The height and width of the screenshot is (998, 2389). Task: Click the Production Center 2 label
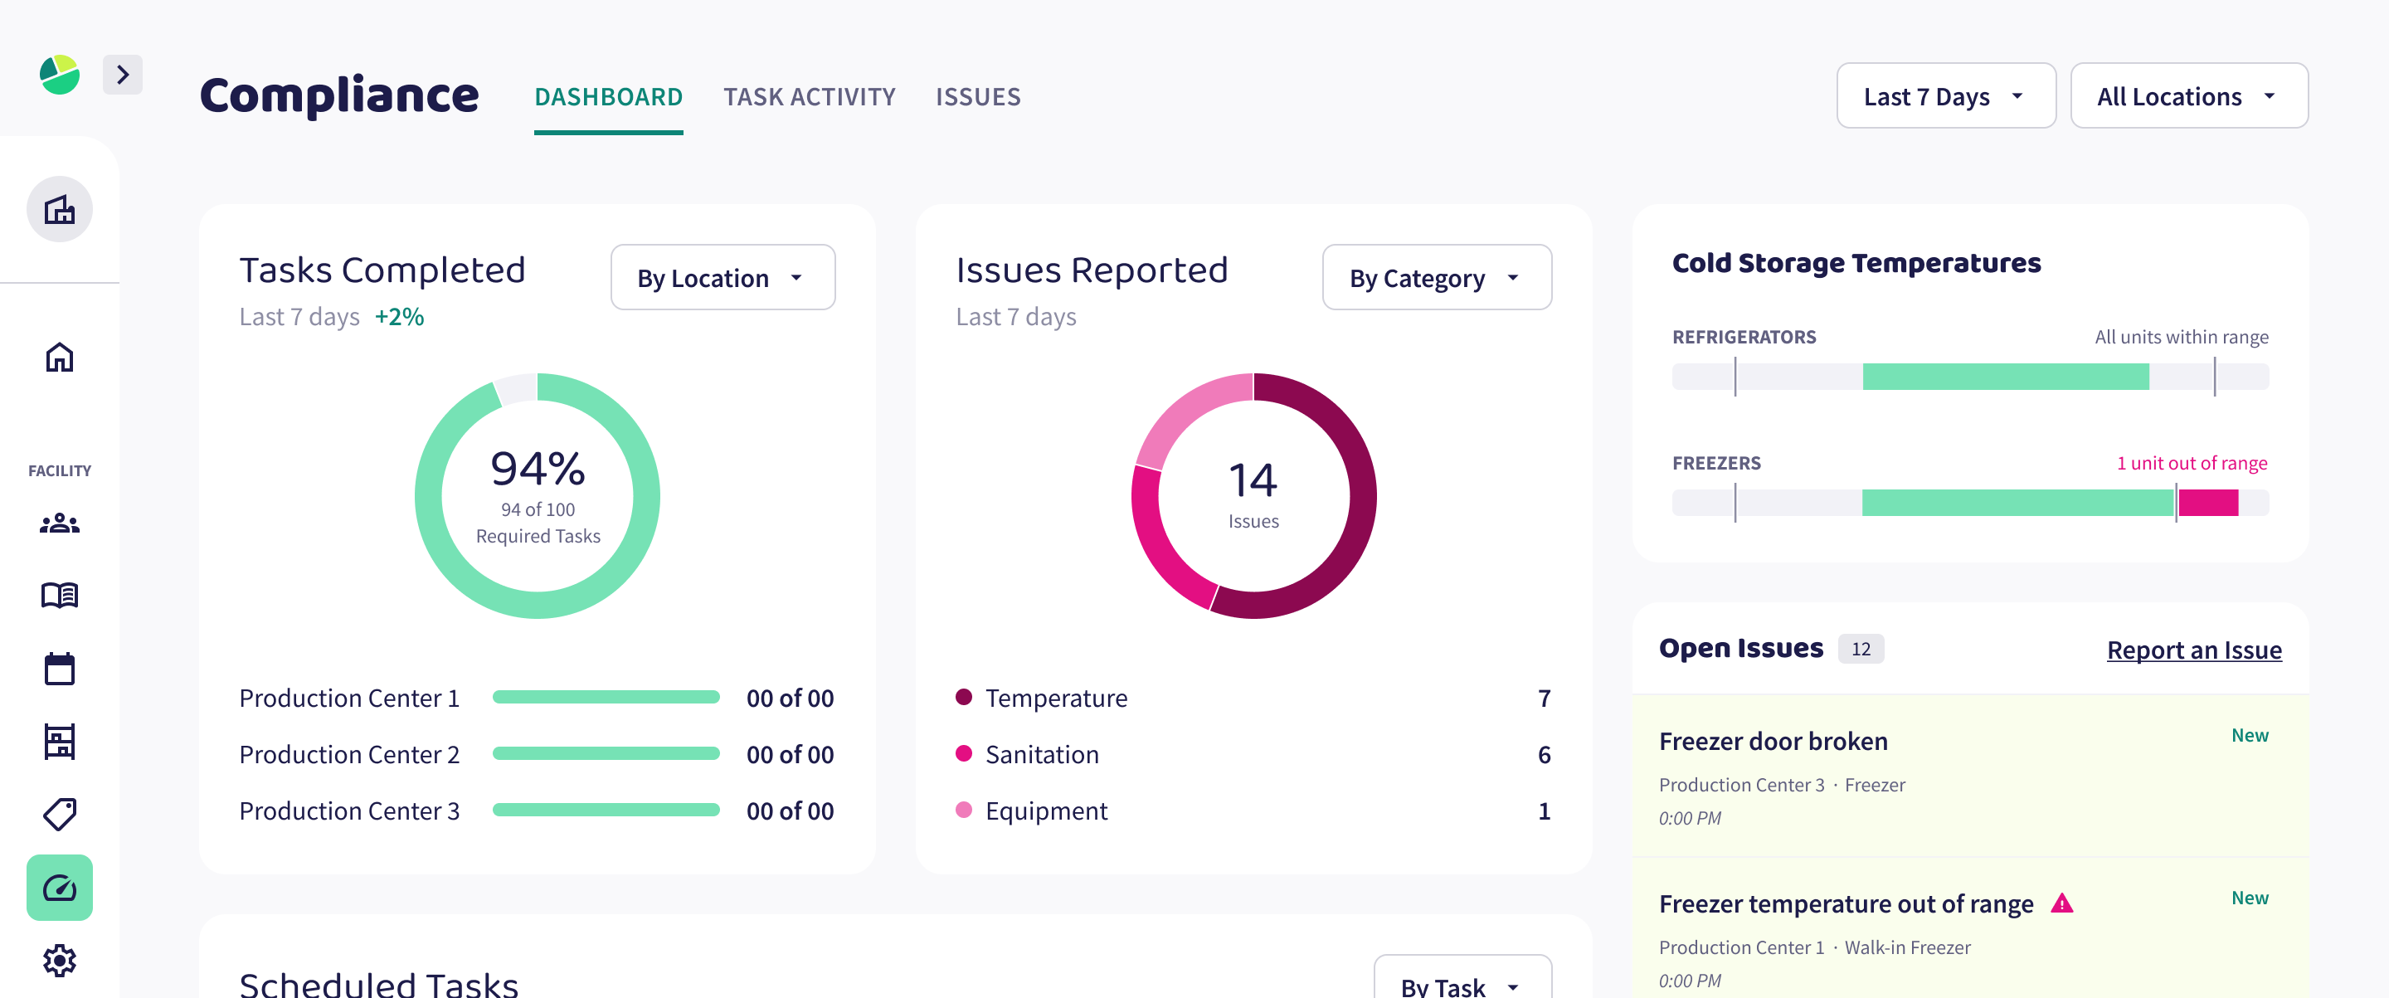pos(348,754)
